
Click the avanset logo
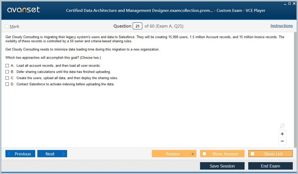click(x=23, y=10)
